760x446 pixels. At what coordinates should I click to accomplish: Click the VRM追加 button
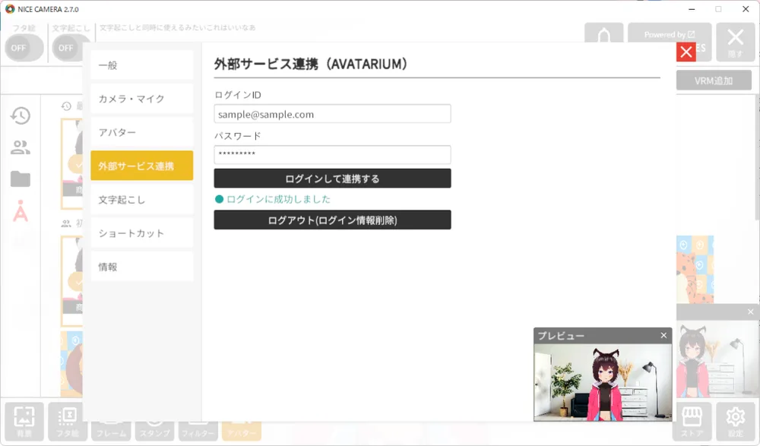coord(714,81)
